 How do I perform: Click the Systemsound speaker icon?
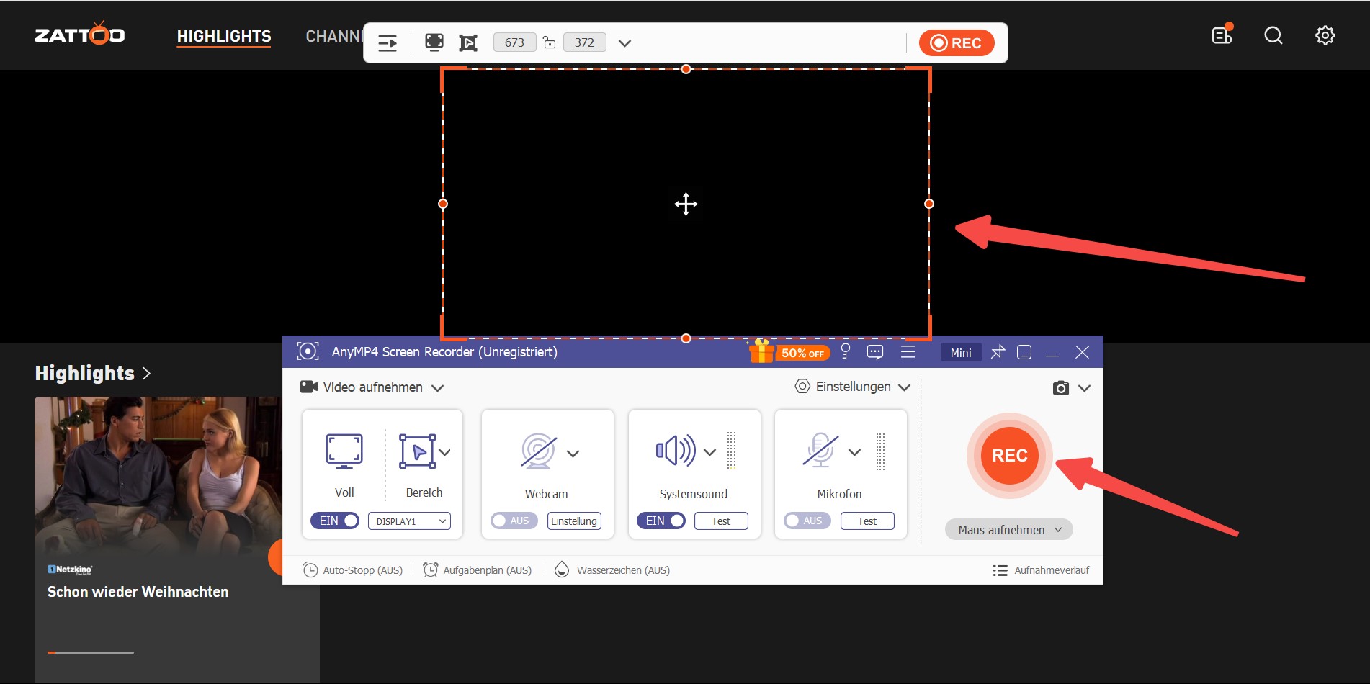pyautogui.click(x=675, y=451)
